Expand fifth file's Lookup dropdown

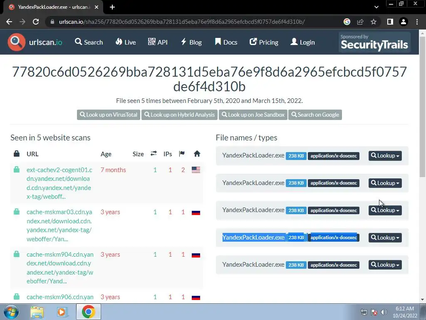tap(385, 265)
